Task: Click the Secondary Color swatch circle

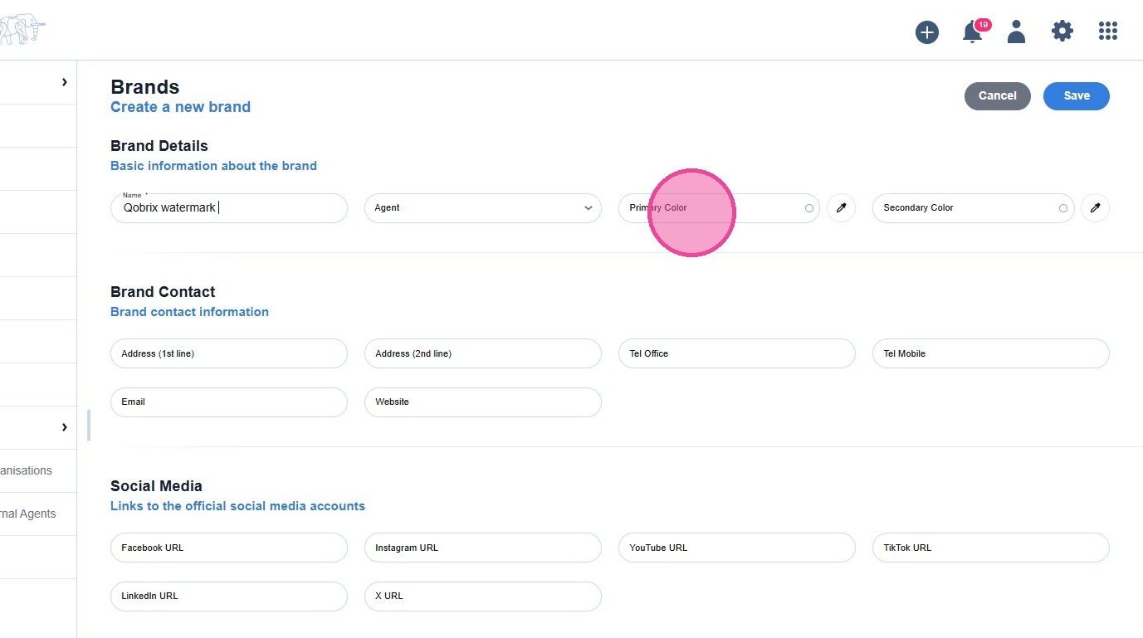Action: tap(1063, 208)
